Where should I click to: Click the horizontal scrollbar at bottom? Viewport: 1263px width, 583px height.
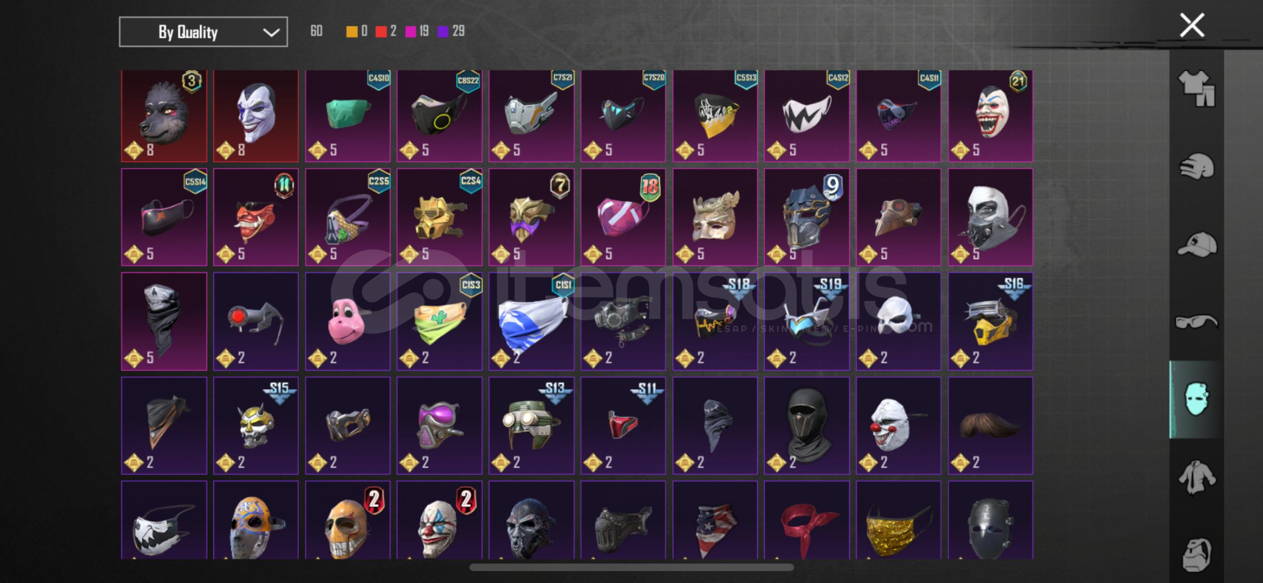click(631, 567)
